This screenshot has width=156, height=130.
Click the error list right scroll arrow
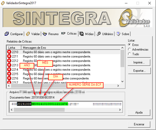(118, 86)
